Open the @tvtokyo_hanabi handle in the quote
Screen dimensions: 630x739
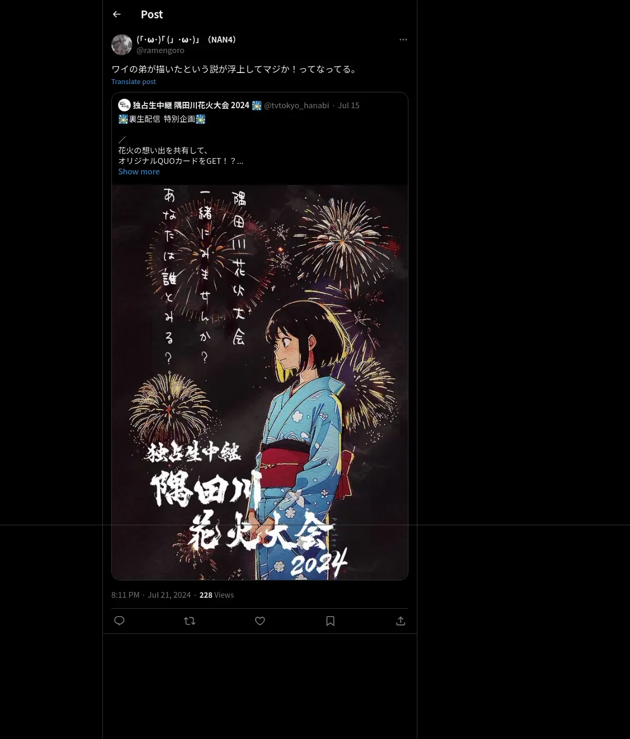(x=296, y=105)
